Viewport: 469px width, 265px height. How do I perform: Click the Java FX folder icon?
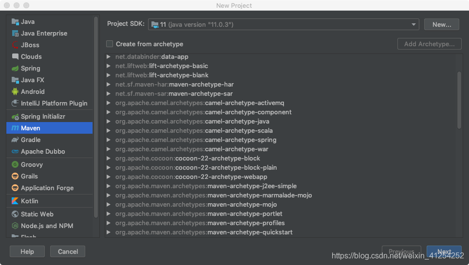pos(15,80)
